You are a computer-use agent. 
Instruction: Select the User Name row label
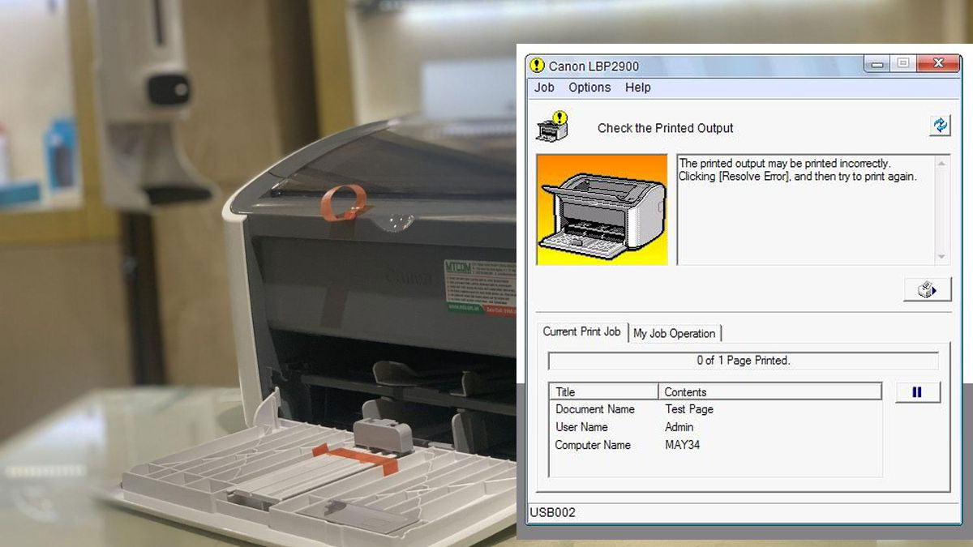[x=581, y=427]
